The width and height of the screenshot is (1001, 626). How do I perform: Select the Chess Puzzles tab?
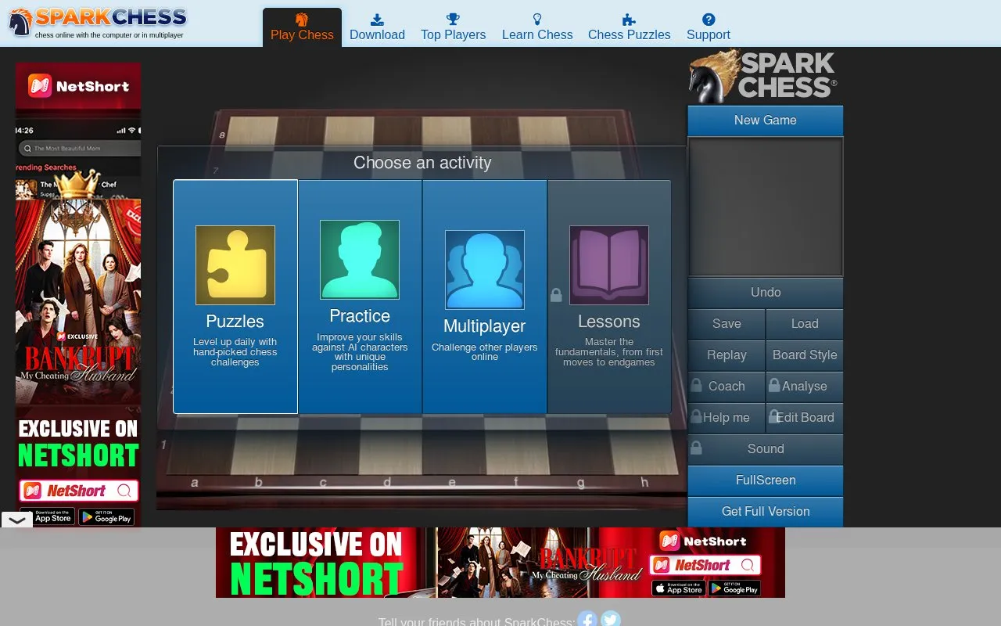pos(630,27)
